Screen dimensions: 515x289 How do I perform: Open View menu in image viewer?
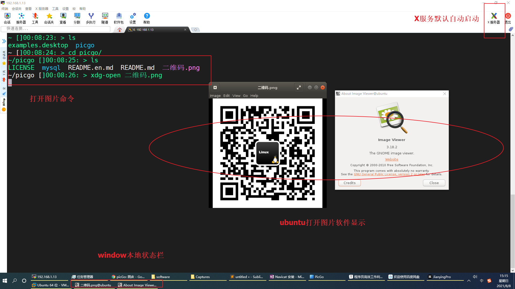coord(236,96)
